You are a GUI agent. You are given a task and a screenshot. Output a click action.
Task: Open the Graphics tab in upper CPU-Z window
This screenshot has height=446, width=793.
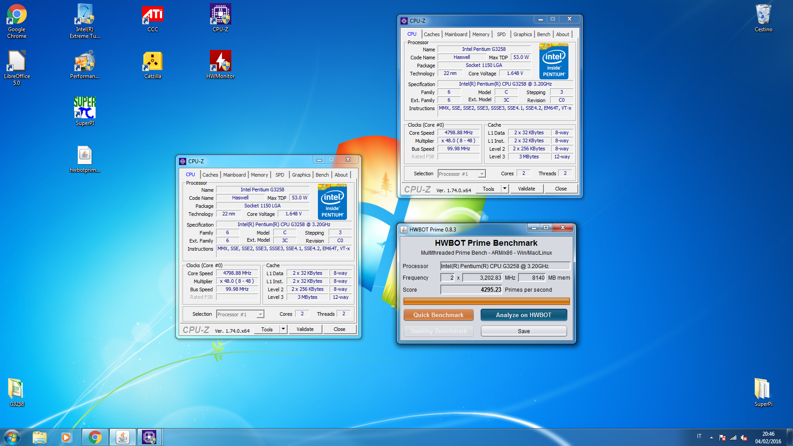tap(522, 34)
